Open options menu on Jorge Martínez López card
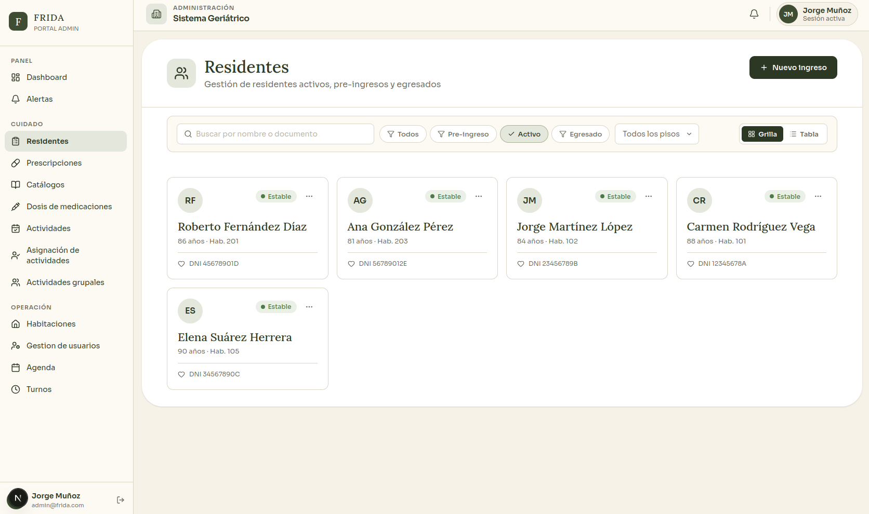Image resolution: width=869 pixels, height=514 pixels. click(649, 196)
